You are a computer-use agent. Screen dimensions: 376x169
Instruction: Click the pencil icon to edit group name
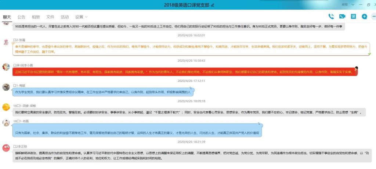click(x=213, y=5)
